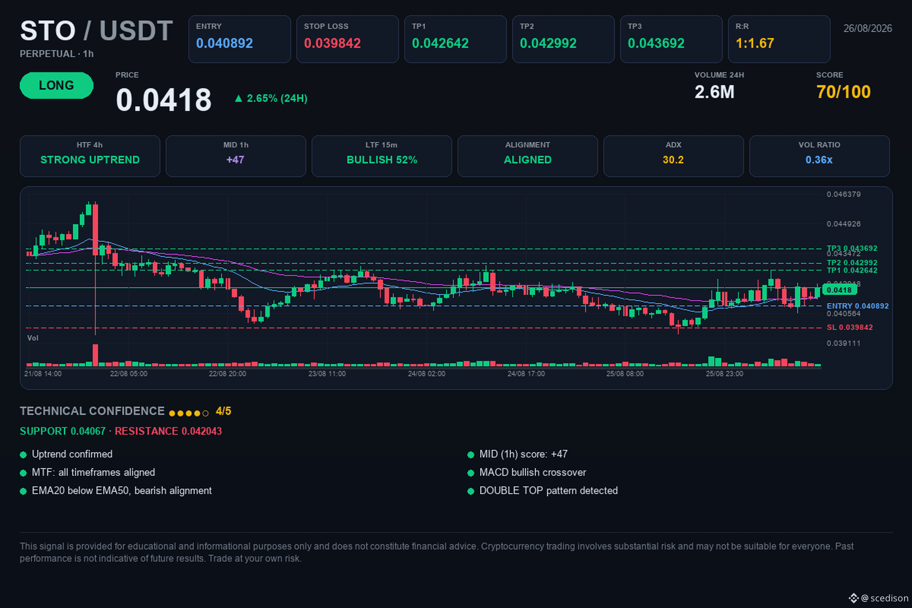Image resolution: width=912 pixels, height=608 pixels.
Task: Click the educational disclaimer paragraph
Action: click(437, 552)
